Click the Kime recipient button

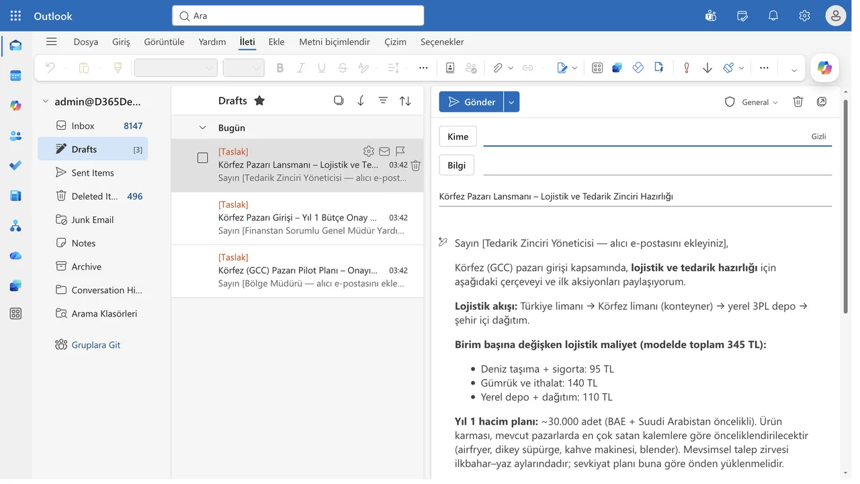458,136
